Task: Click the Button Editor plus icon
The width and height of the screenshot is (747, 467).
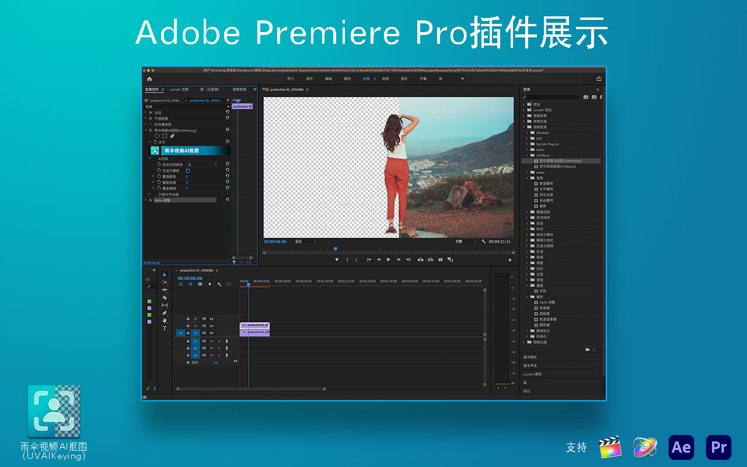Action: 510,260
